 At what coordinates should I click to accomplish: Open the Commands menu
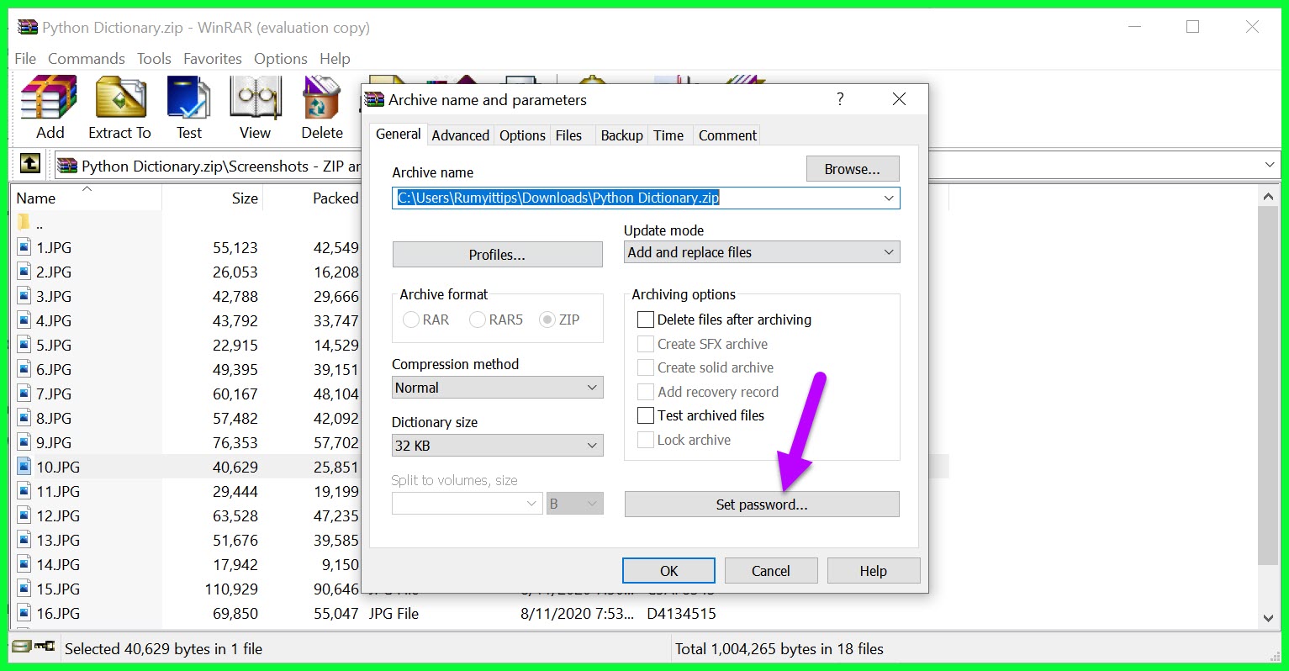87,58
